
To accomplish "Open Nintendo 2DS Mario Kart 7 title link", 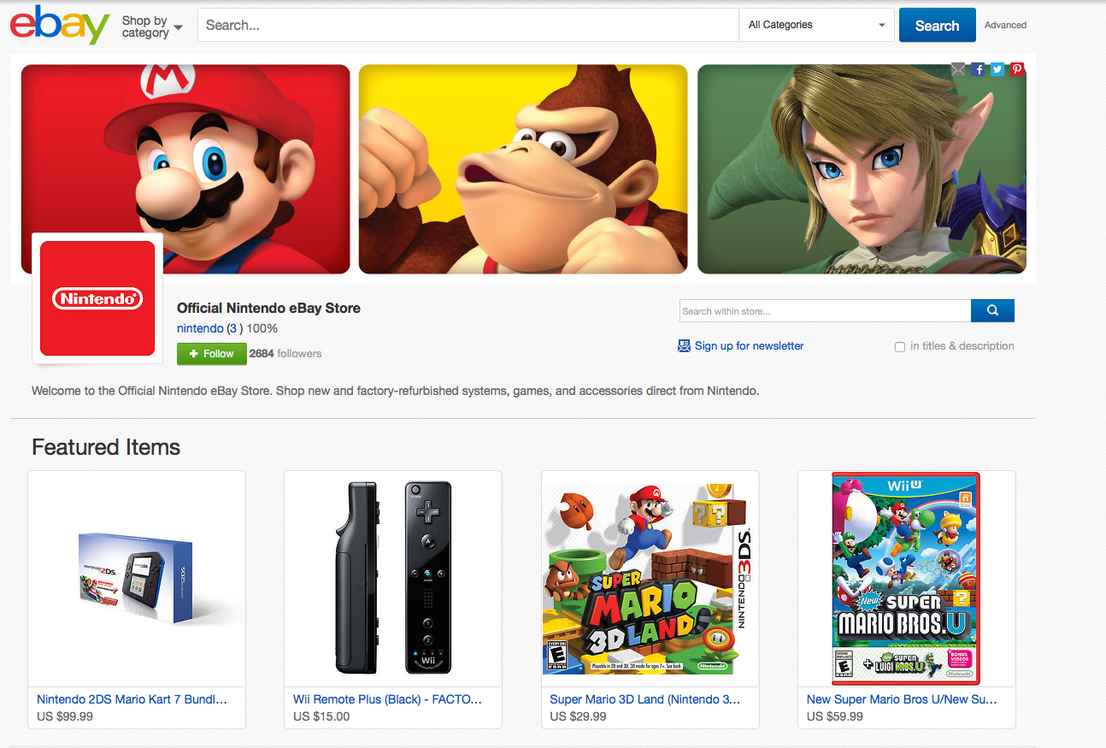I will [x=132, y=699].
